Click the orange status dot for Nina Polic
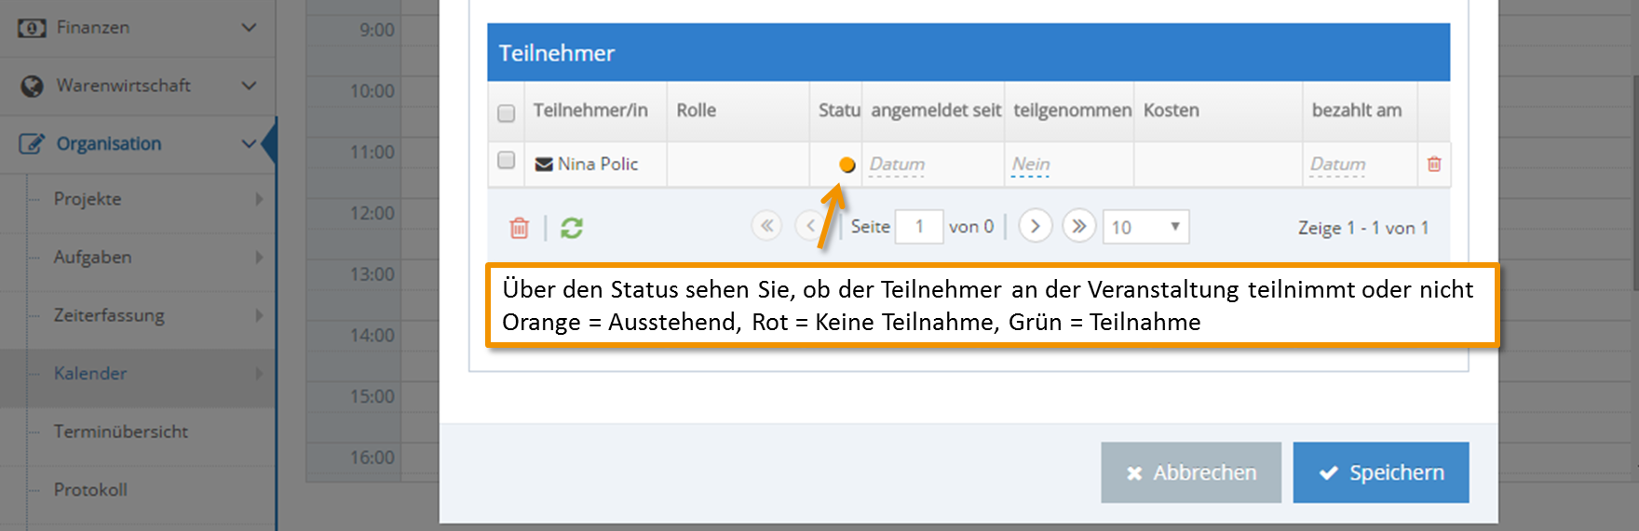 (847, 165)
